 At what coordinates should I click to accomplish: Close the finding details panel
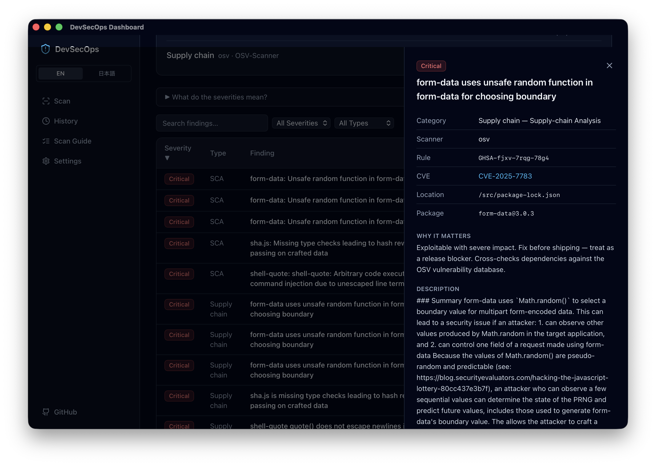[609, 66]
